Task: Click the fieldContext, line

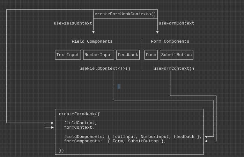Action: (80, 123)
